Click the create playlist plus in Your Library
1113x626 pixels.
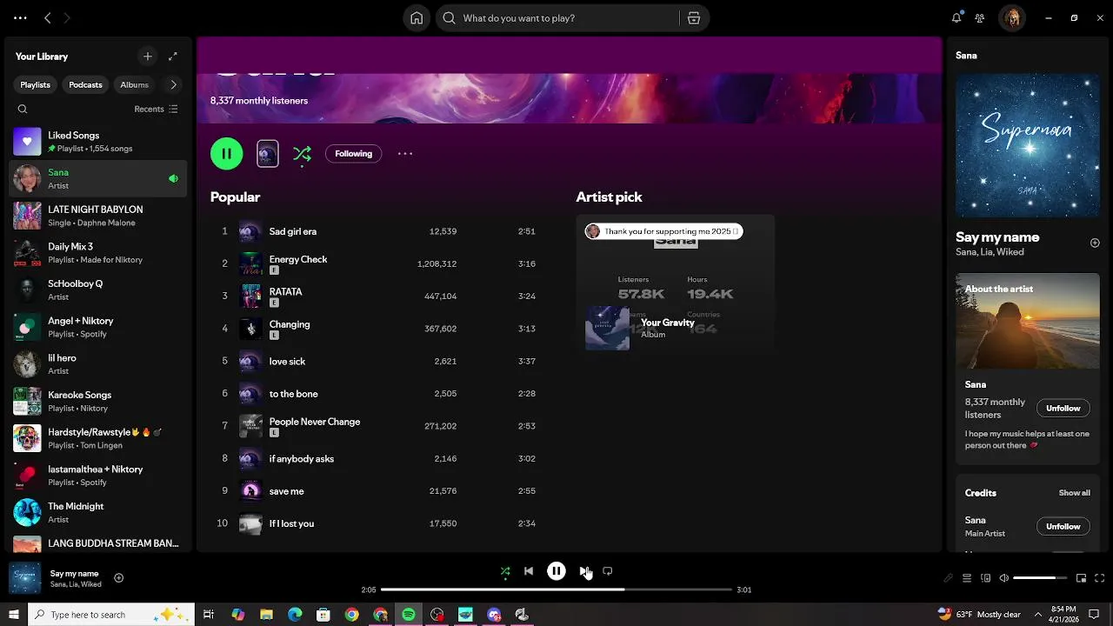pyautogui.click(x=148, y=57)
